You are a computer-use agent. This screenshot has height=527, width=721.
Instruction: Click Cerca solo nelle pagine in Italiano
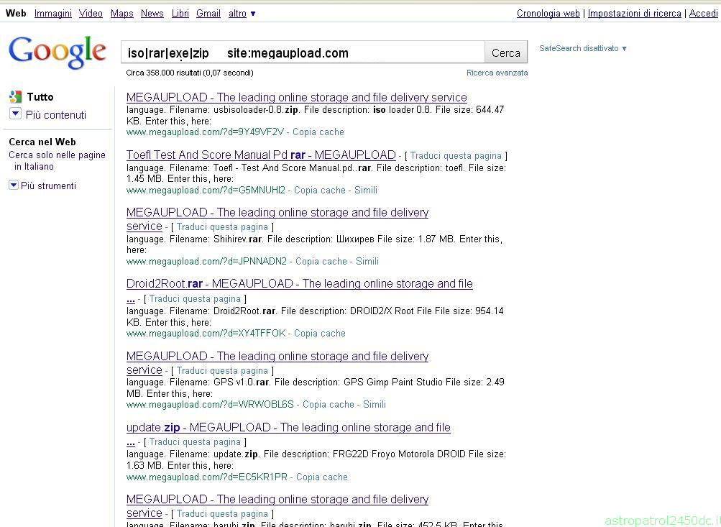[x=57, y=160]
